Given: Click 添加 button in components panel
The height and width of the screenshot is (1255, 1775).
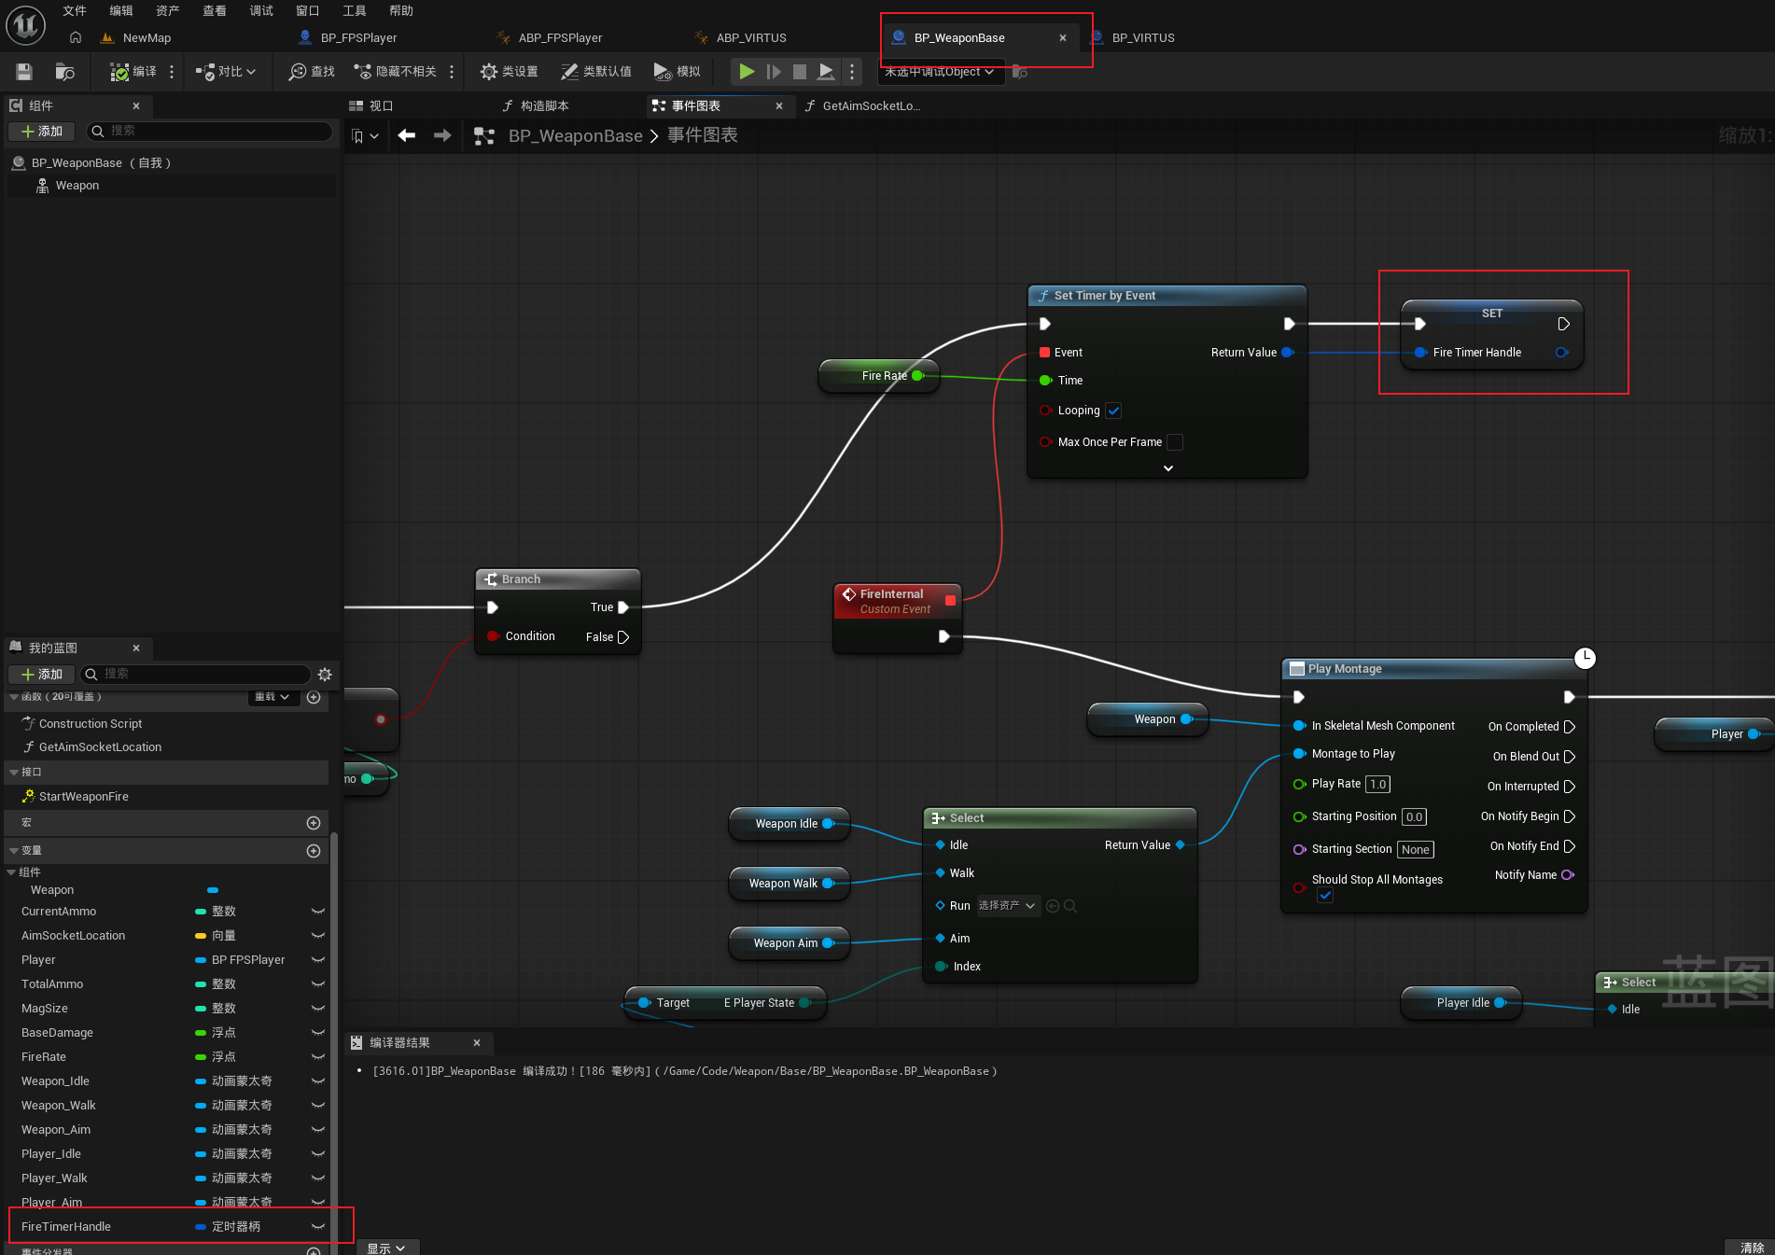Looking at the screenshot, I should pyautogui.click(x=42, y=132).
